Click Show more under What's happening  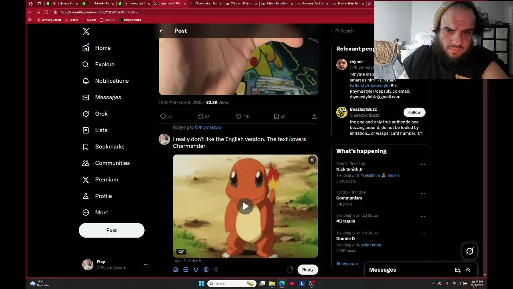(347, 264)
